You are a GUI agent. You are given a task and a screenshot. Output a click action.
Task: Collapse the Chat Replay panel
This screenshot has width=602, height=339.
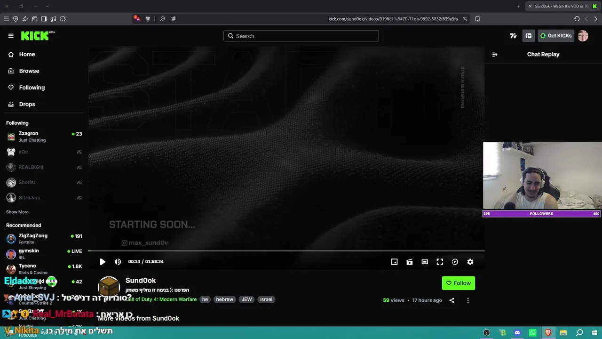pos(495,54)
